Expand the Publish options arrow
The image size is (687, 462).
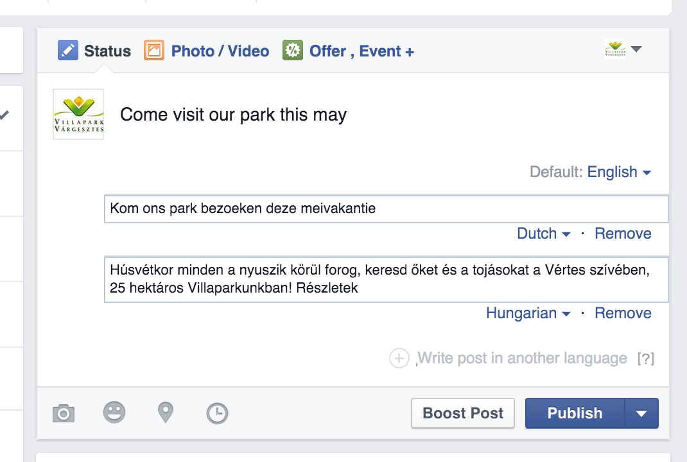tap(641, 413)
